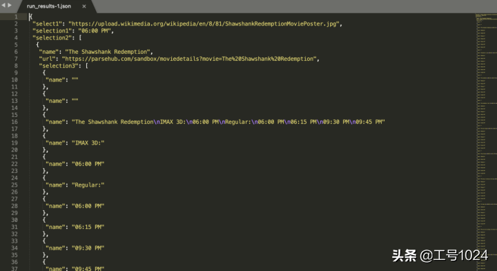Click the empty name value on line 10
Screen dimensions: 497x271
tap(75, 80)
